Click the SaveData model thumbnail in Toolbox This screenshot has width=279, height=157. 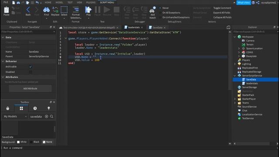pyautogui.click(x=10, y=128)
